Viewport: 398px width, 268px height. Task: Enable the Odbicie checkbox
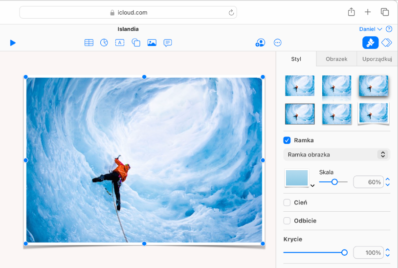point(287,221)
